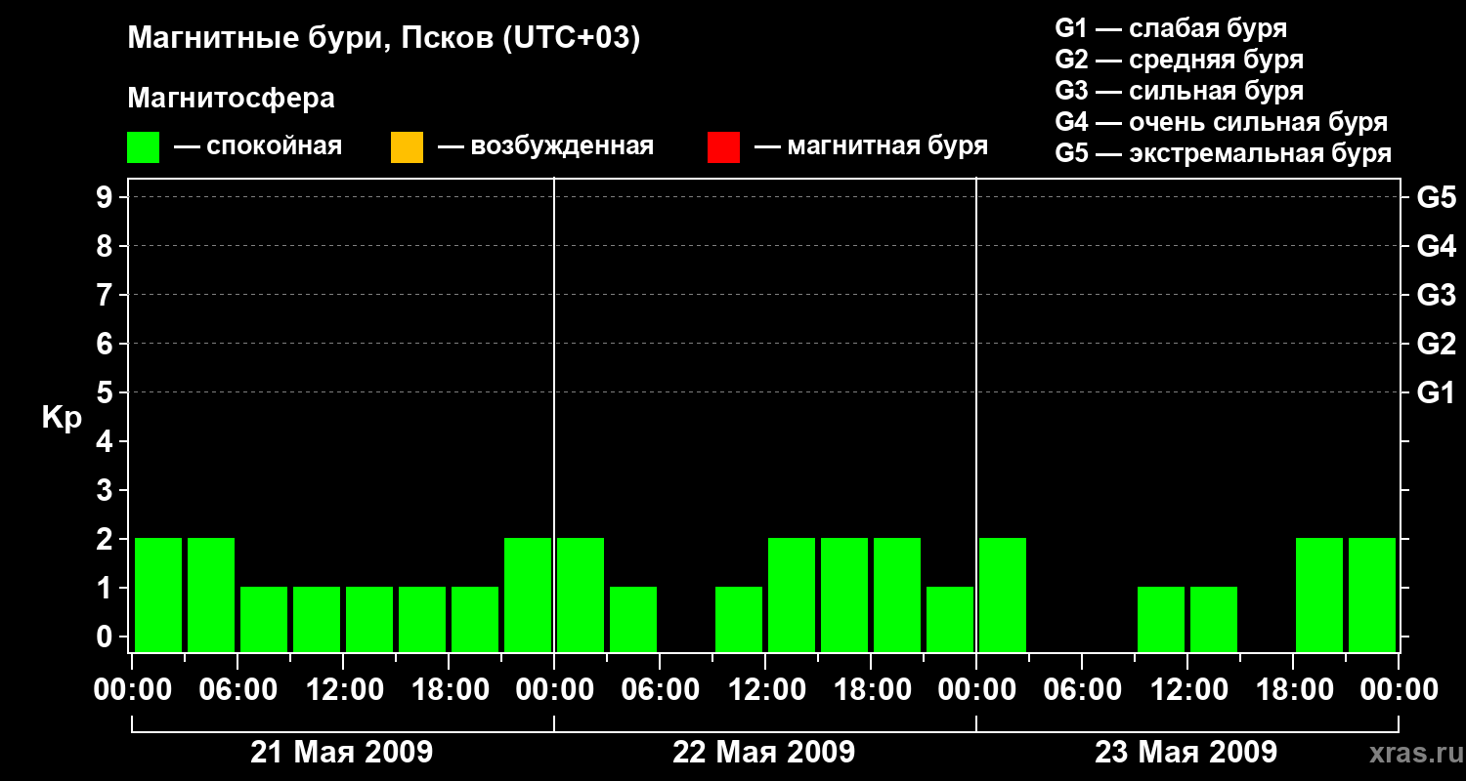Click the 23 Мая 18:00–21:00 Kp bar
1466x781 pixels.
[1319, 595]
